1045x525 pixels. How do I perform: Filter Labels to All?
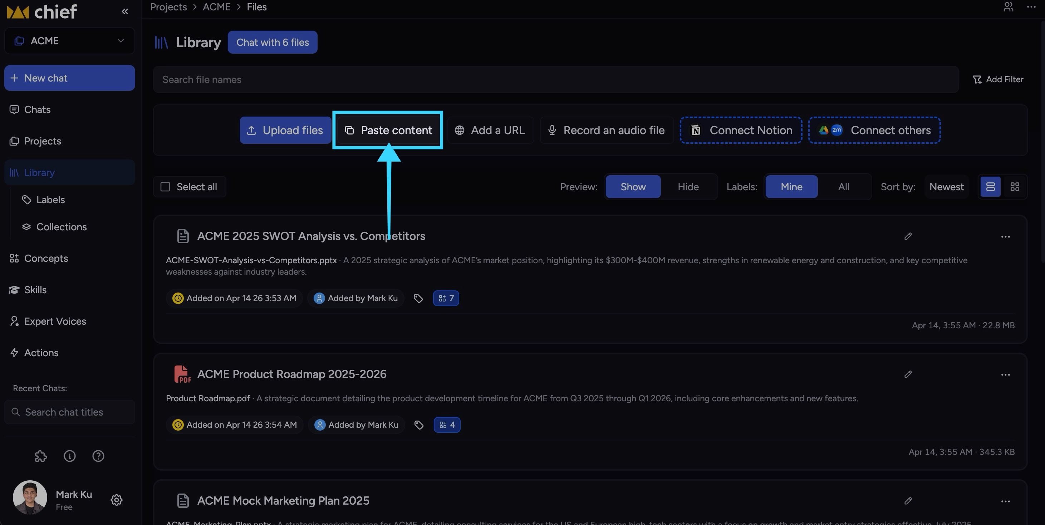click(844, 187)
